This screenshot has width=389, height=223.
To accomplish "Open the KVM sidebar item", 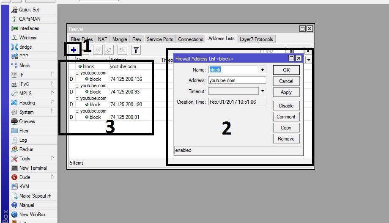I will pyautogui.click(x=33, y=187).
